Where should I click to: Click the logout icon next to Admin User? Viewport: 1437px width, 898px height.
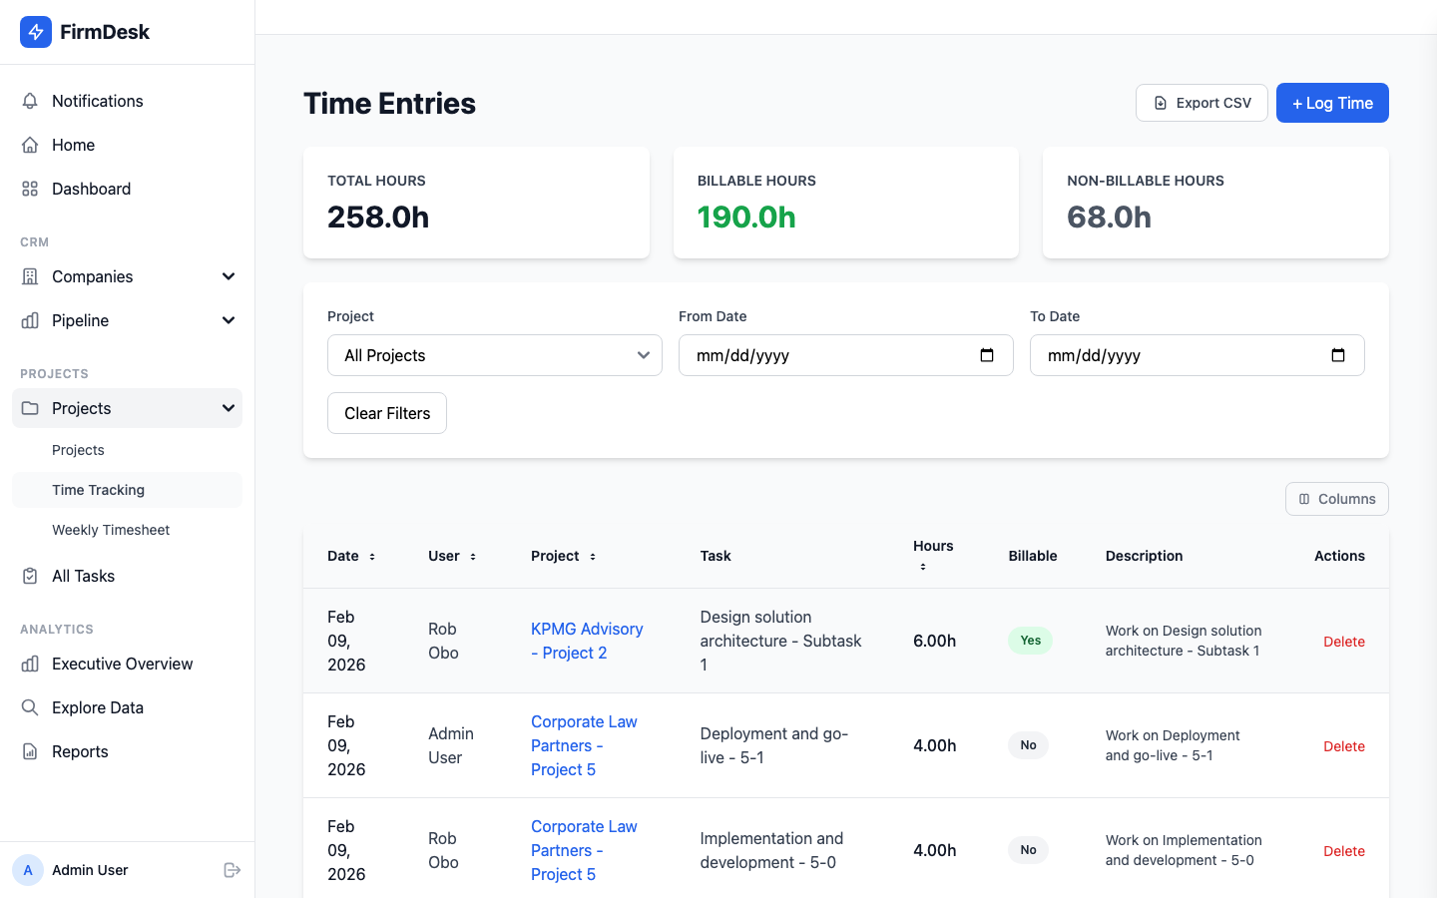click(x=232, y=869)
